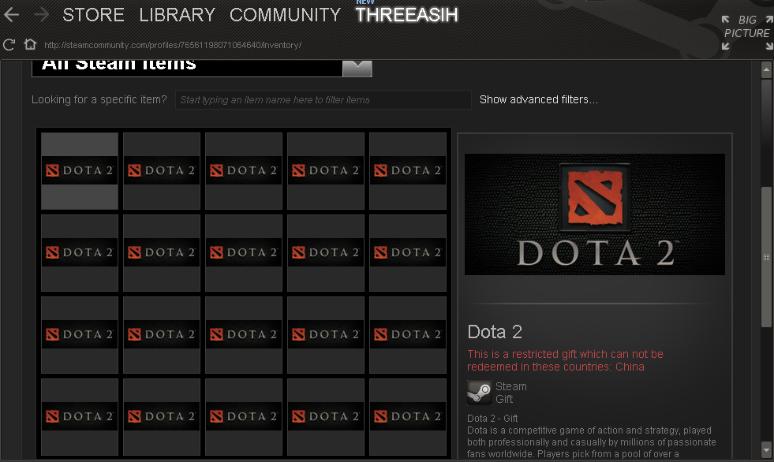Select first Dota 2 gift in bottom row
This screenshot has height=462, width=774.
[80, 416]
